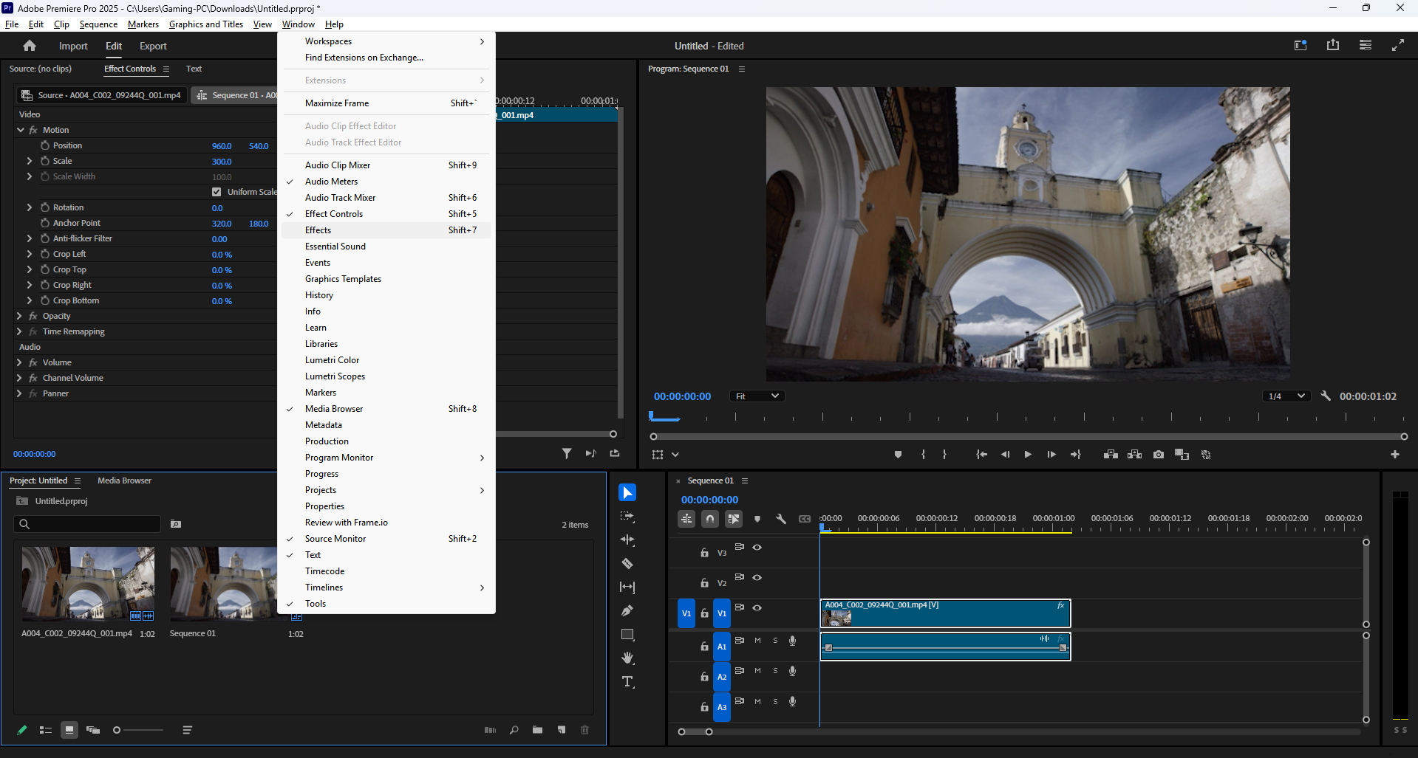Select the Hand tool
Image resolution: width=1418 pixels, height=758 pixels.
point(627,658)
